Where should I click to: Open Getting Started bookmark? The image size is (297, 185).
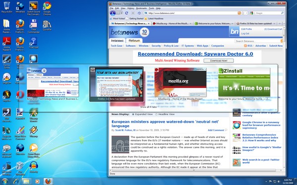[135, 19]
